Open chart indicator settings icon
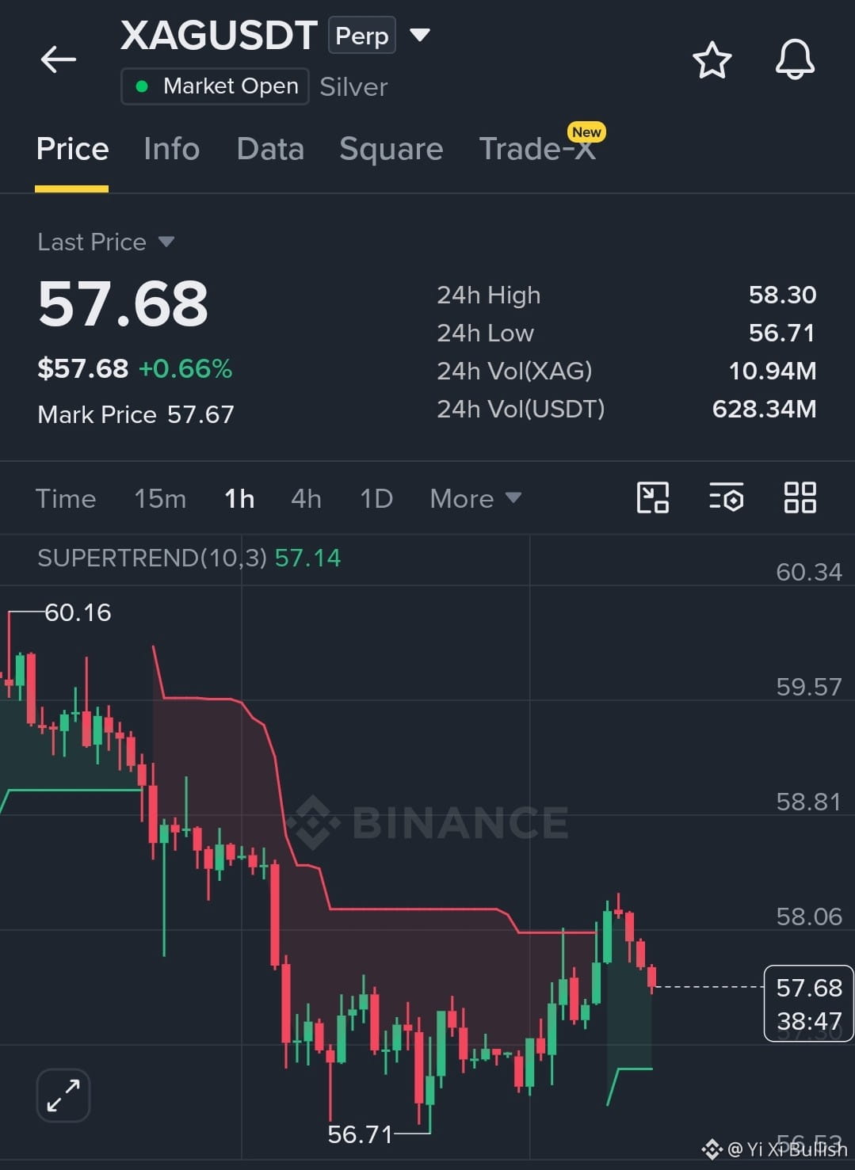The width and height of the screenshot is (855, 1170). point(726,498)
